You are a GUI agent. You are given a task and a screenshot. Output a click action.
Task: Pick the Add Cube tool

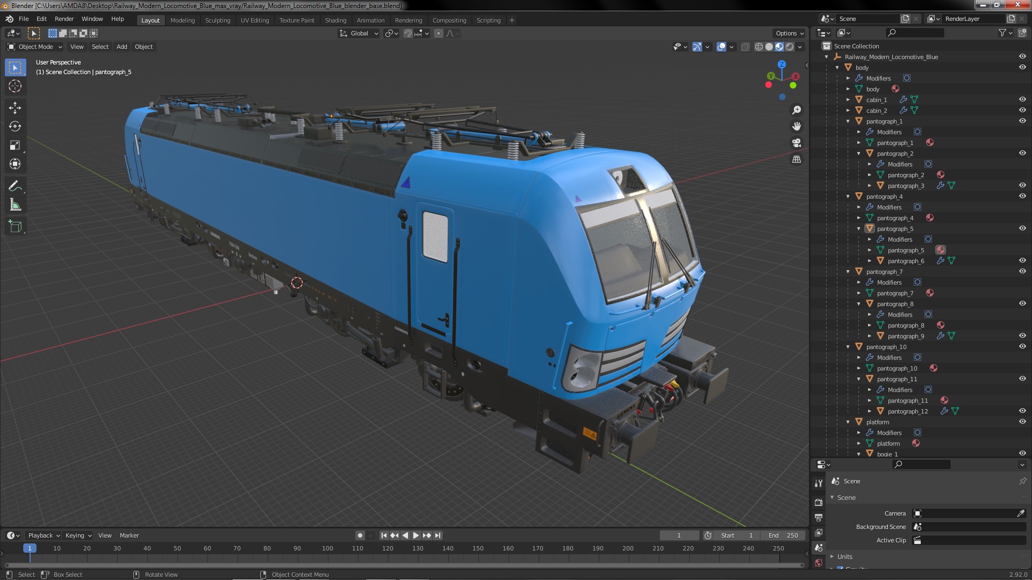coord(15,226)
